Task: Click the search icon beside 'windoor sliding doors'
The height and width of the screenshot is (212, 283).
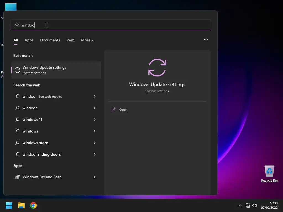Action: pyautogui.click(x=17, y=154)
